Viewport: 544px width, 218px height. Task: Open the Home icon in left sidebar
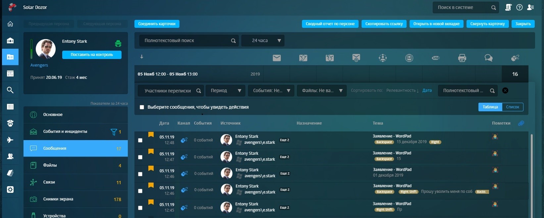click(10, 24)
